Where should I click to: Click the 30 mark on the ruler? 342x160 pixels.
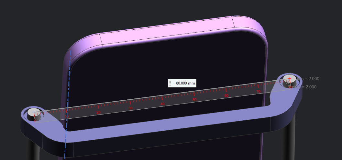(x=130, y=108)
